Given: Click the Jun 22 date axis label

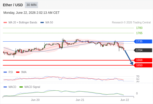Looking at the screenshot, I should click(x=125, y=100).
